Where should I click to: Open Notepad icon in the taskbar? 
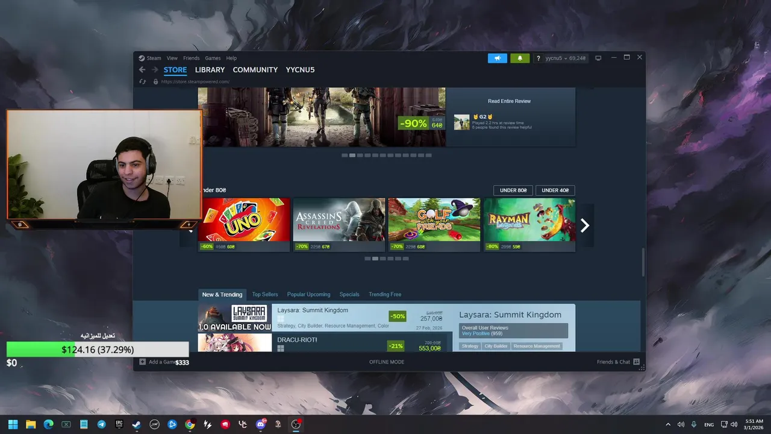click(84, 424)
